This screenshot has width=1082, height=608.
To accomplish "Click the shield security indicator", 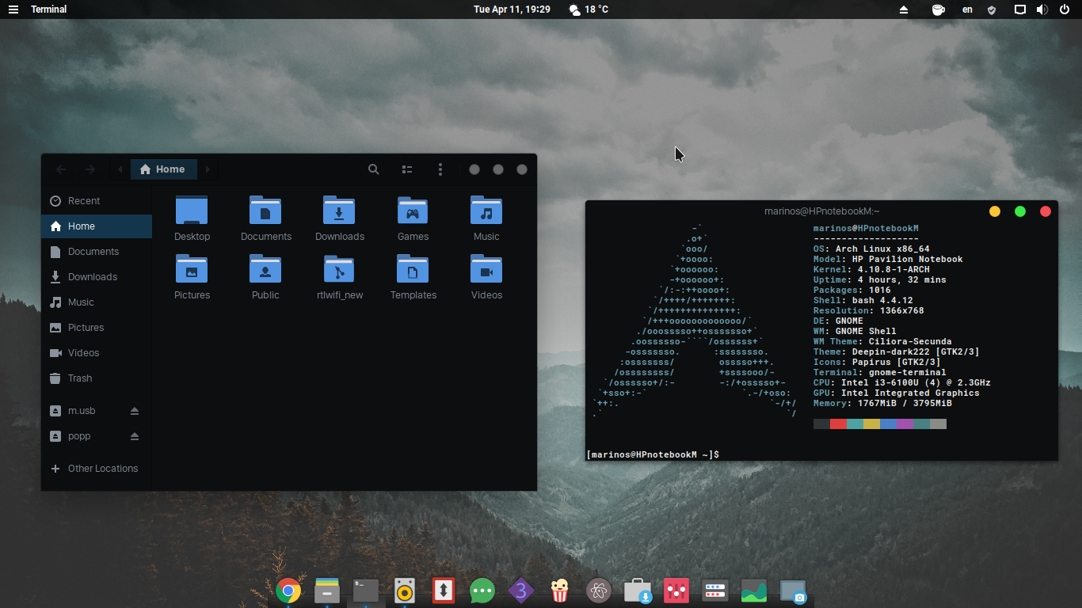I will (x=992, y=9).
